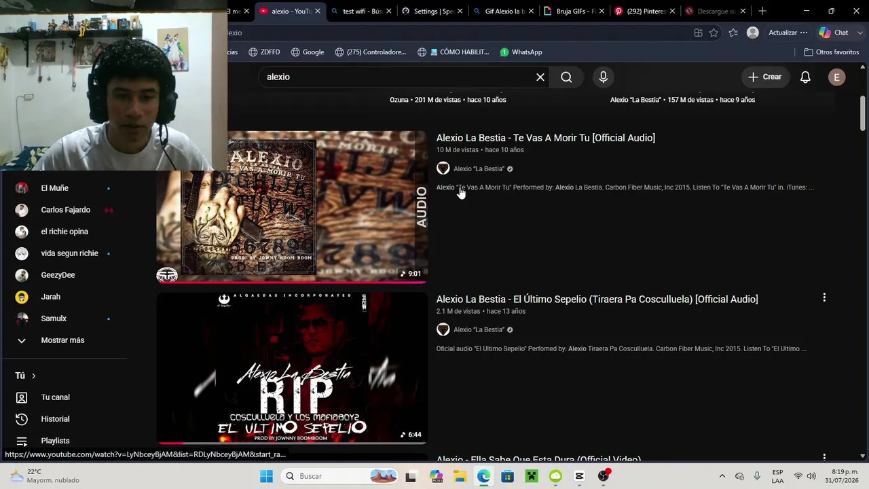
Task: Open Alexio "La Bestia" channel under El Último Sepelio
Action: click(x=479, y=330)
